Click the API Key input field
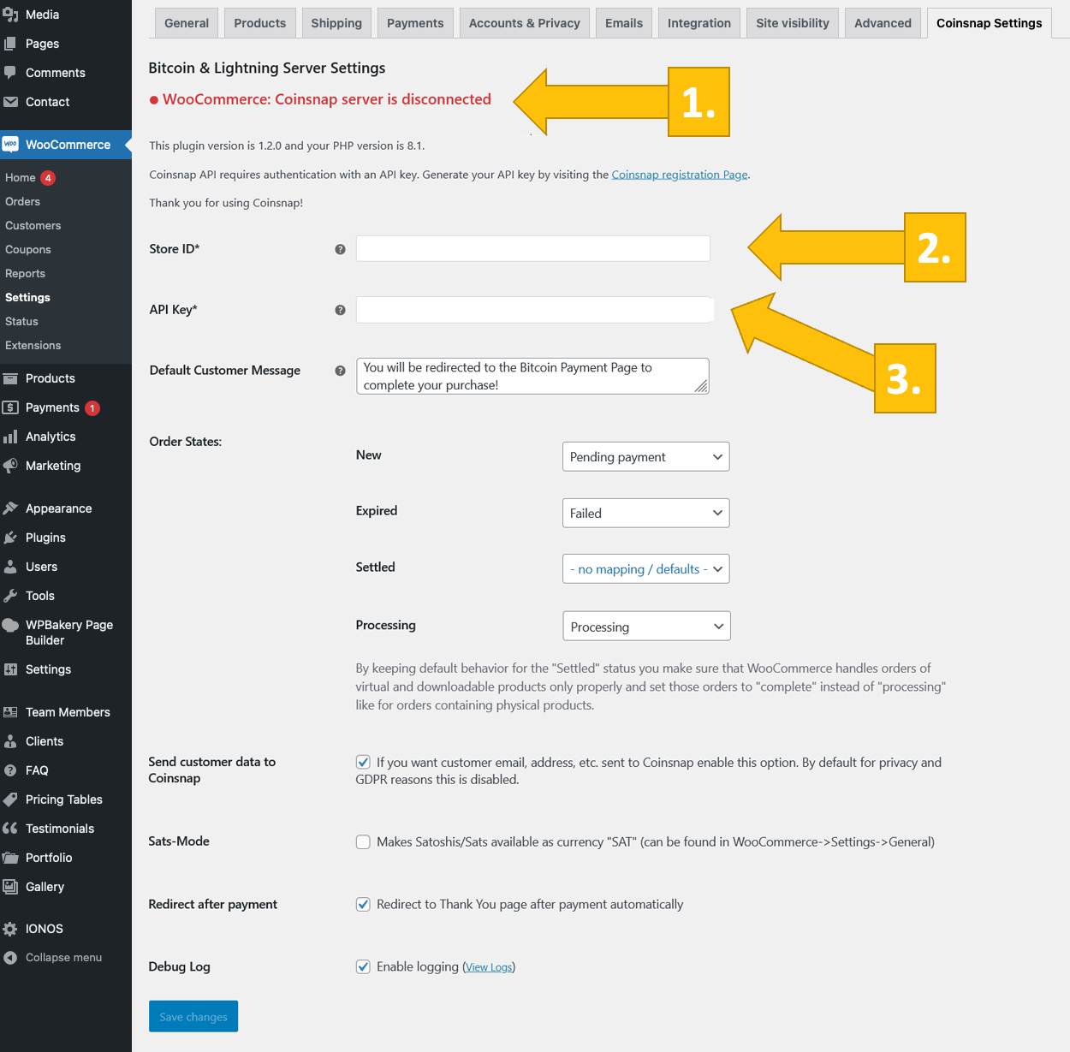This screenshot has height=1052, width=1070. click(535, 310)
